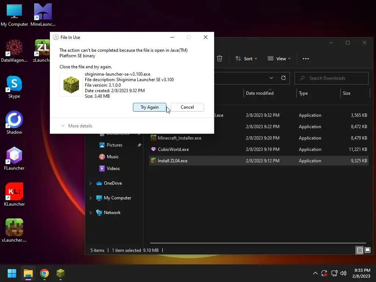
Task: Open the clock and date panel
Action: (x=361, y=273)
